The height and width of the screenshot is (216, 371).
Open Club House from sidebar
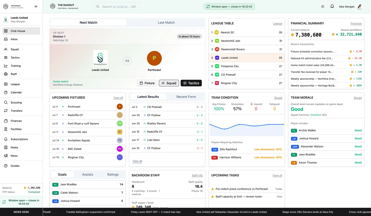pyautogui.click(x=21, y=31)
